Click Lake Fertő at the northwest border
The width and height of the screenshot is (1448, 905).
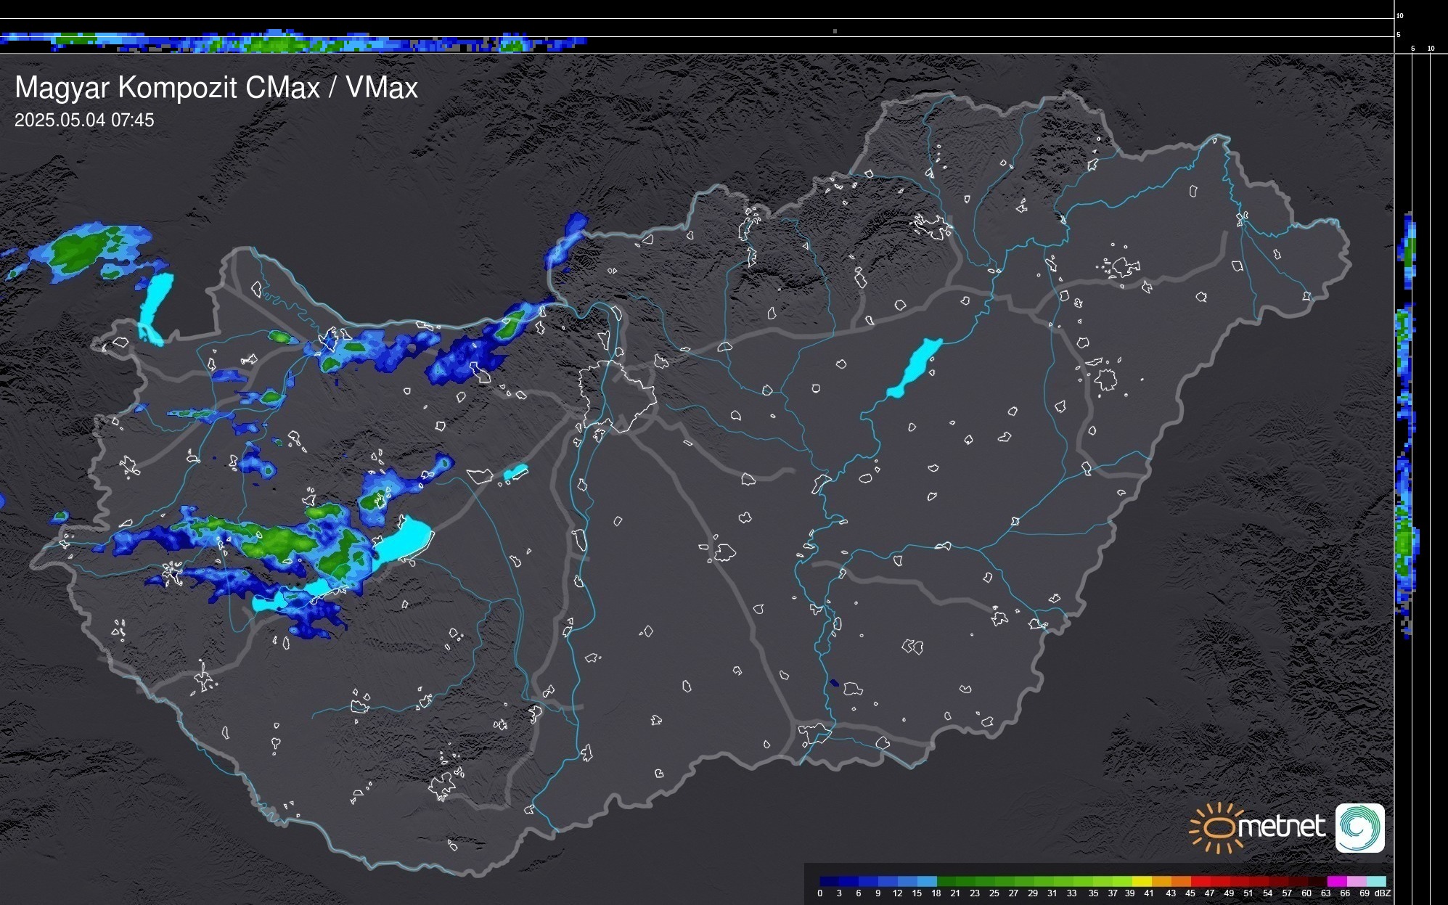coord(155,306)
